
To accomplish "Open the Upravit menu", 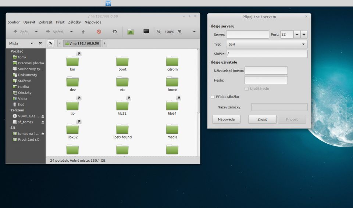I will 29,22.
